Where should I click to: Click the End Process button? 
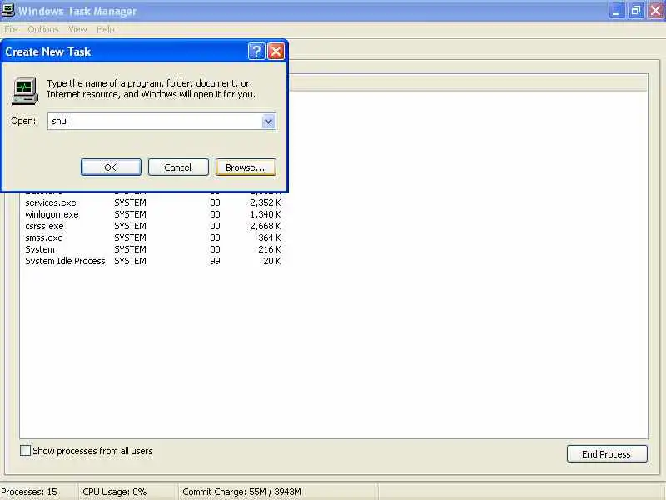click(x=607, y=454)
